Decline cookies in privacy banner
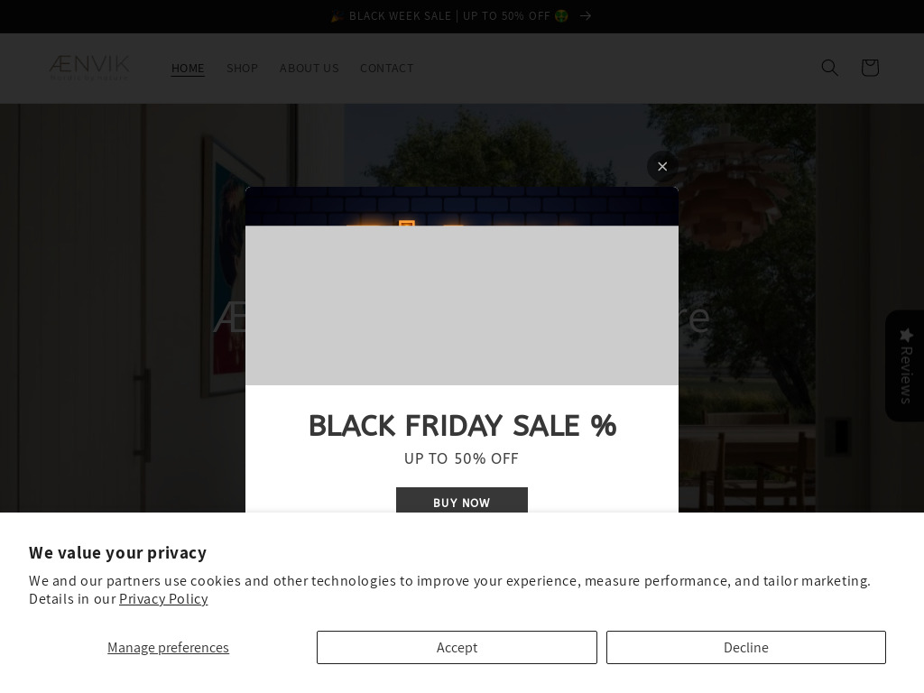The height and width of the screenshot is (693, 924). [x=745, y=647]
